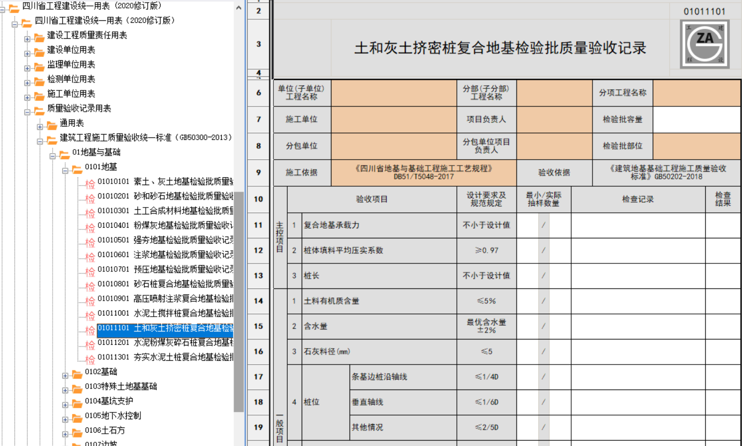Select tree item 01011001 水泥土搅拌桩复合地基
Image resolution: width=742 pixels, height=446 pixels.
pyautogui.click(x=165, y=313)
